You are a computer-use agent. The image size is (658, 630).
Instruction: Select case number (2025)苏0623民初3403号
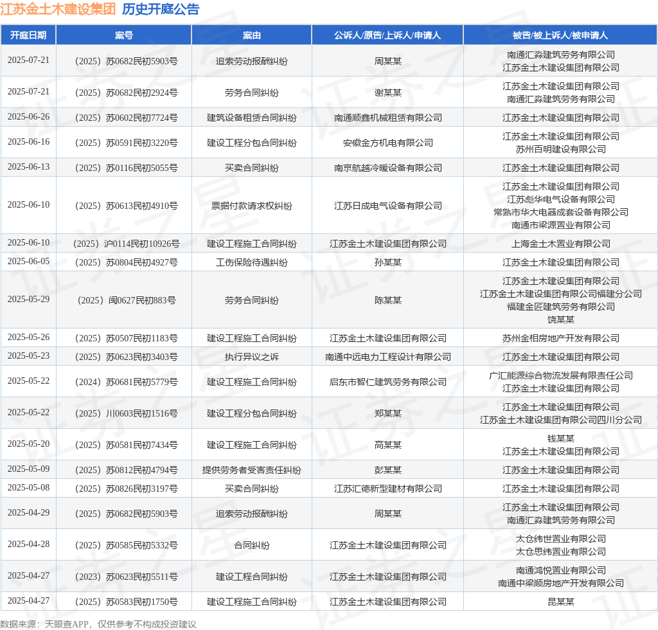coord(127,357)
